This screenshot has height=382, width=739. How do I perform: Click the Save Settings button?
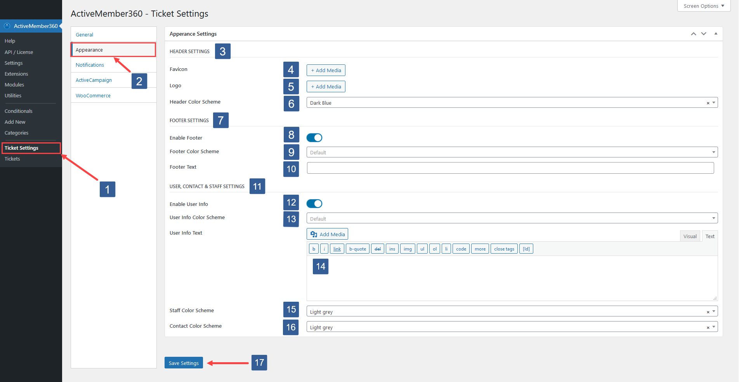pos(184,363)
